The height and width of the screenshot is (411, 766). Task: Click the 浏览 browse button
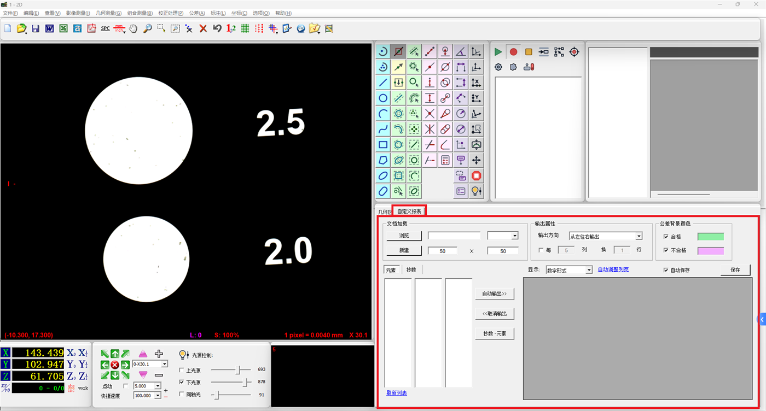point(404,236)
